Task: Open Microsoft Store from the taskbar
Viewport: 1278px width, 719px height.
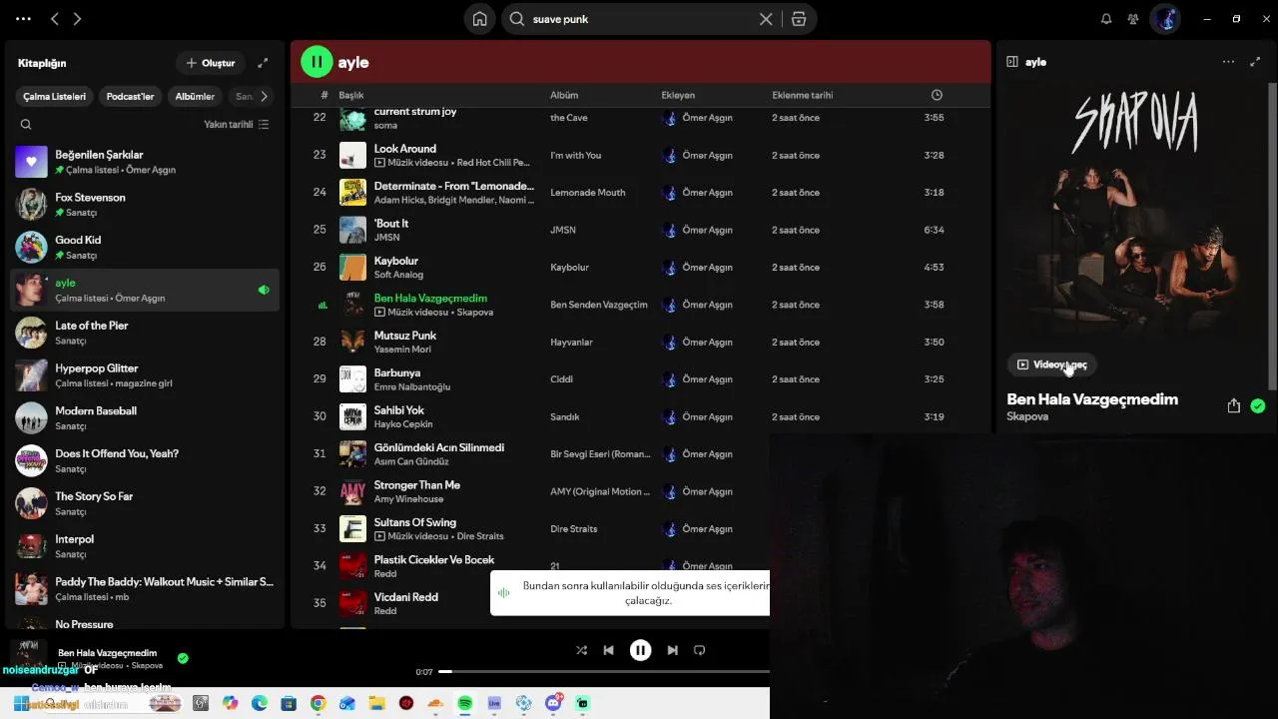Action: [x=289, y=703]
